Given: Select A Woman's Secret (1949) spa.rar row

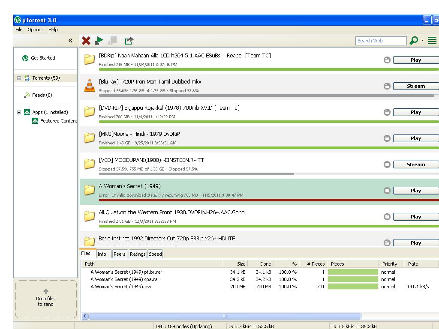Looking at the screenshot, I should coord(259,279).
